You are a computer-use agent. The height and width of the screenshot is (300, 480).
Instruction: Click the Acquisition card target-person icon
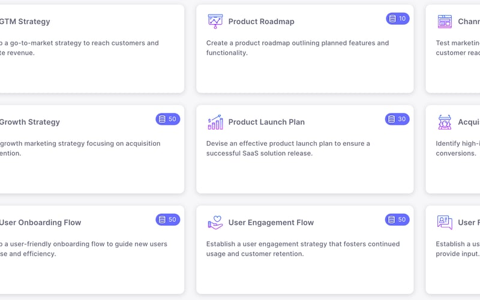445,122
